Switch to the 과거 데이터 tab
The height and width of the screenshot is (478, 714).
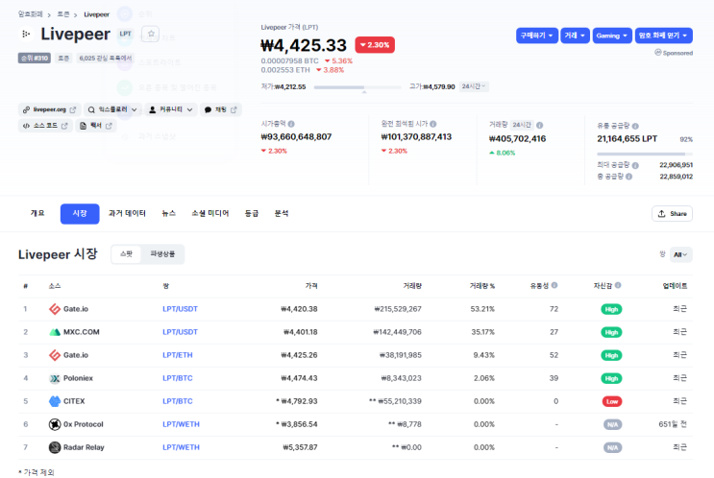coord(127,213)
